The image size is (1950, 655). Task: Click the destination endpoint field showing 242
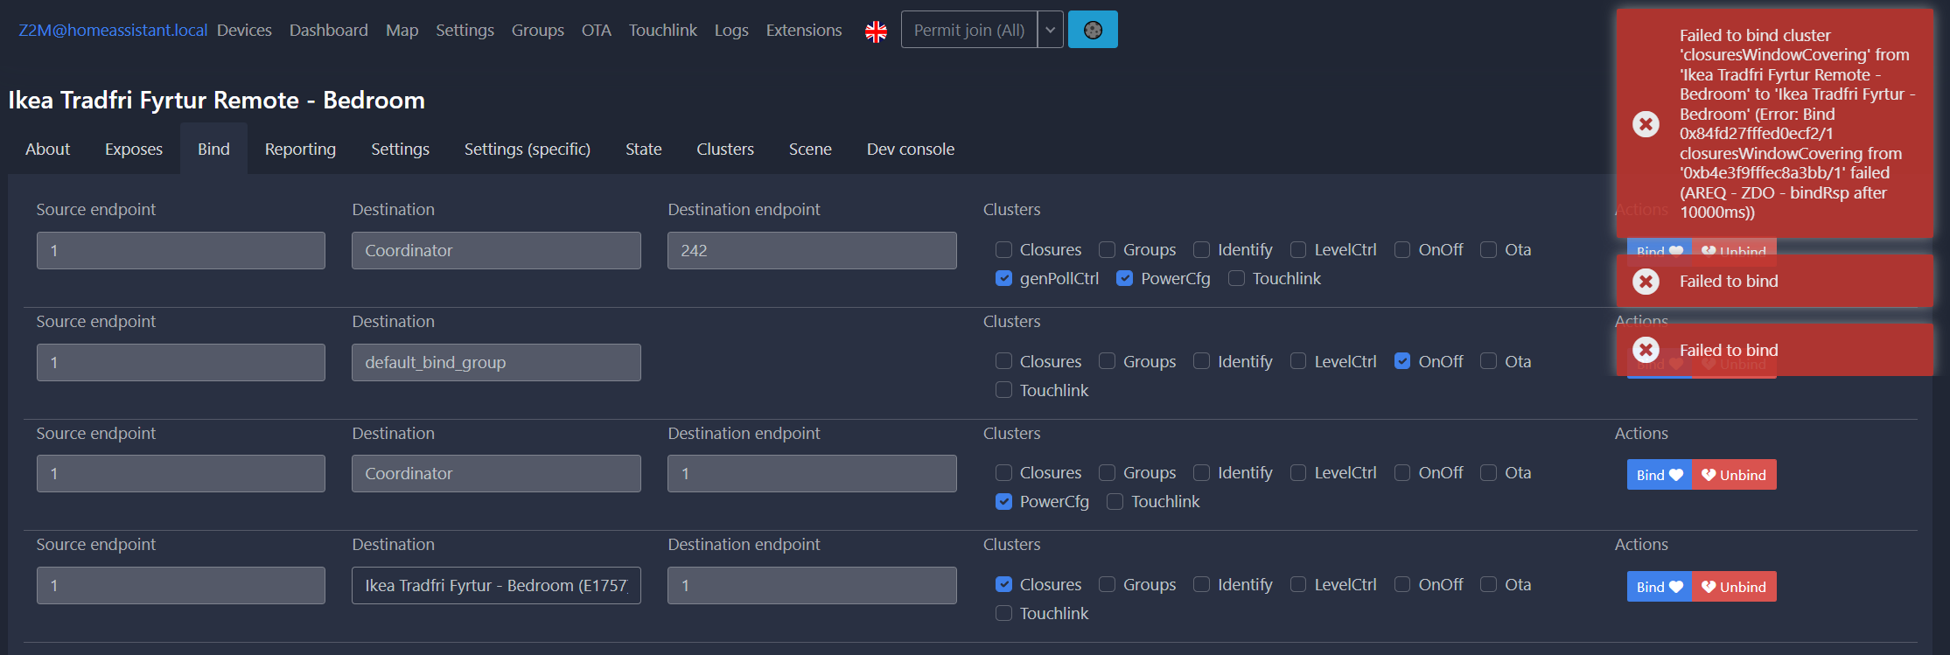812,250
